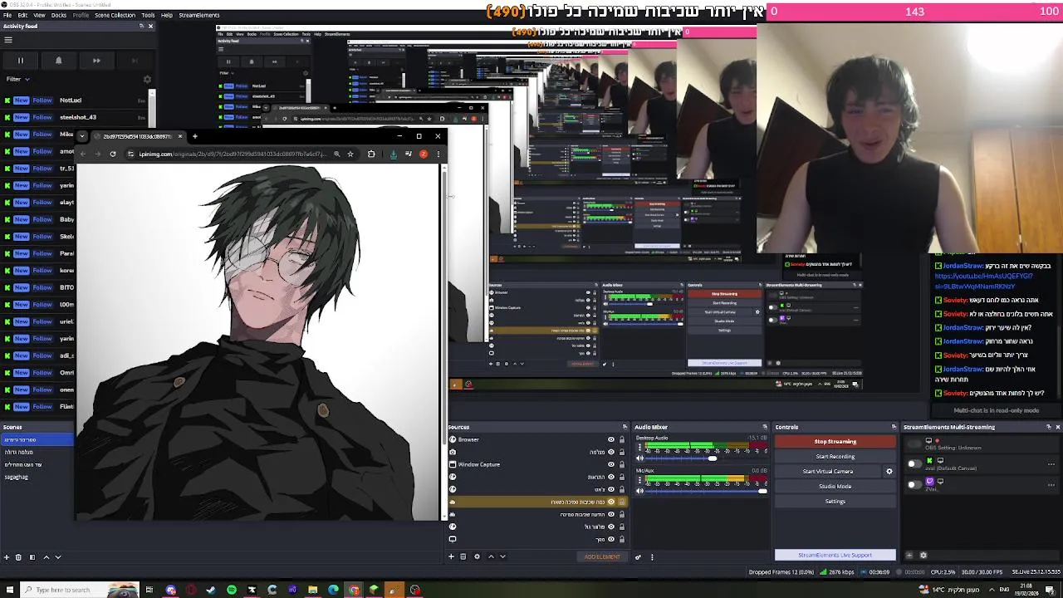Reload the page in Chrome window
Screen dimensions: 1063x598
113,154
